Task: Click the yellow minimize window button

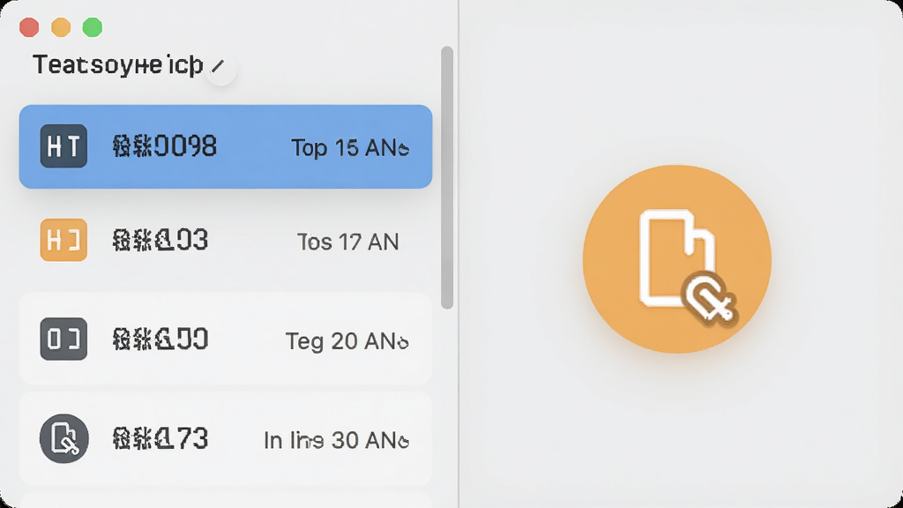Action: [x=61, y=27]
